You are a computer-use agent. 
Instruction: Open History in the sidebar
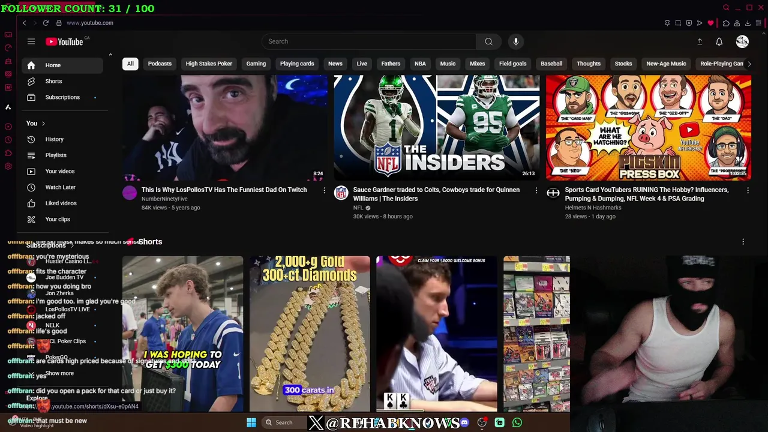tap(62, 139)
